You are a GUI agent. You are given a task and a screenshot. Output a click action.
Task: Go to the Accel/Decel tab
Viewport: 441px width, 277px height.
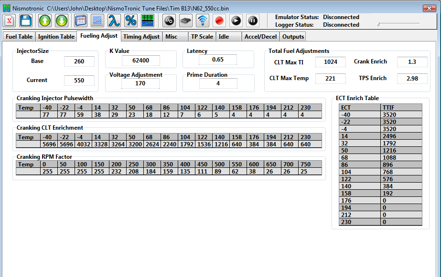[259, 37]
